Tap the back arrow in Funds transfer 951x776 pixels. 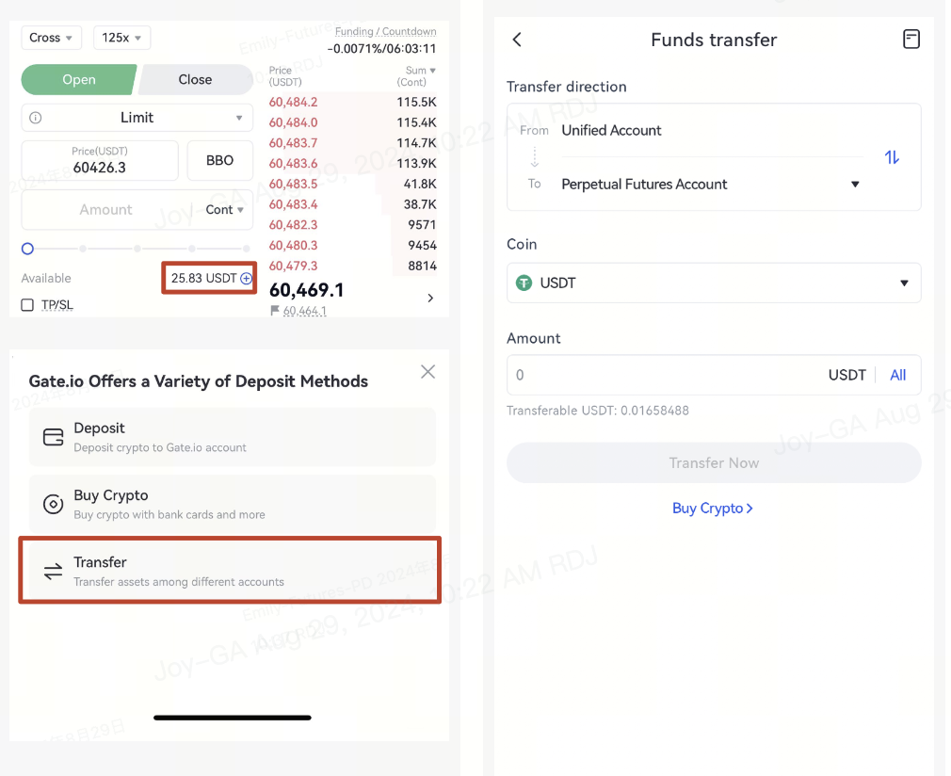tap(517, 40)
